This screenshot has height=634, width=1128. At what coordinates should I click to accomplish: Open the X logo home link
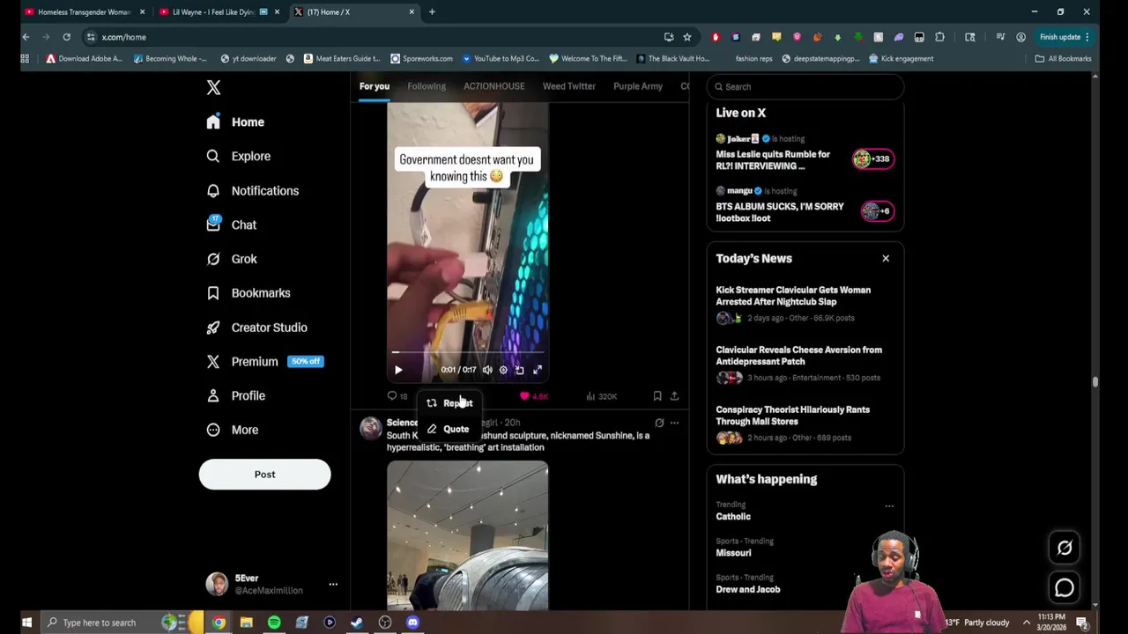pyautogui.click(x=213, y=87)
